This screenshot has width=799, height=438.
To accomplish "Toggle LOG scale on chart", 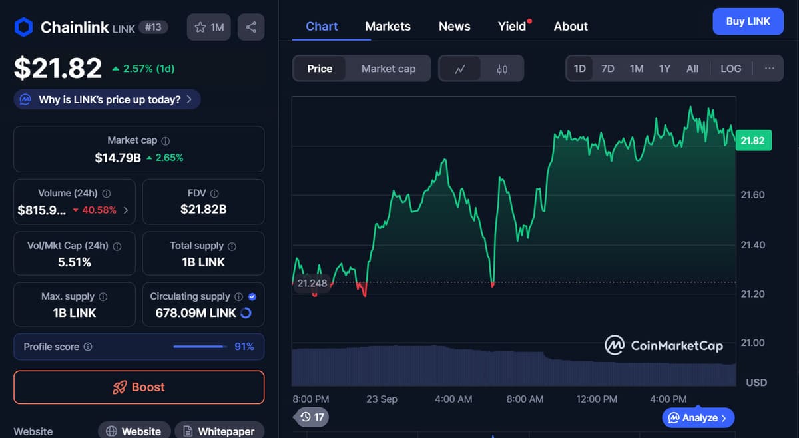I will [730, 69].
